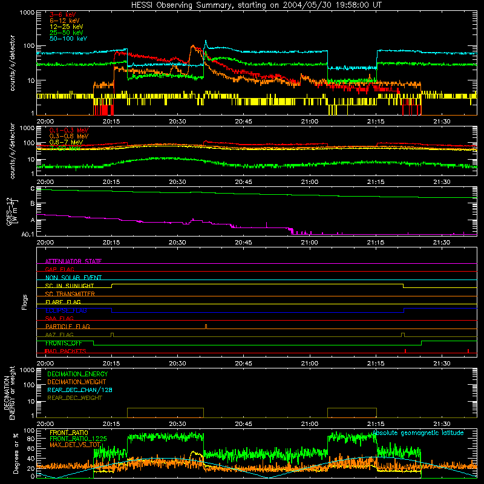The image size is (484, 484).
Task: Click the HESSI Observing Summary title text
Action: point(256,5)
